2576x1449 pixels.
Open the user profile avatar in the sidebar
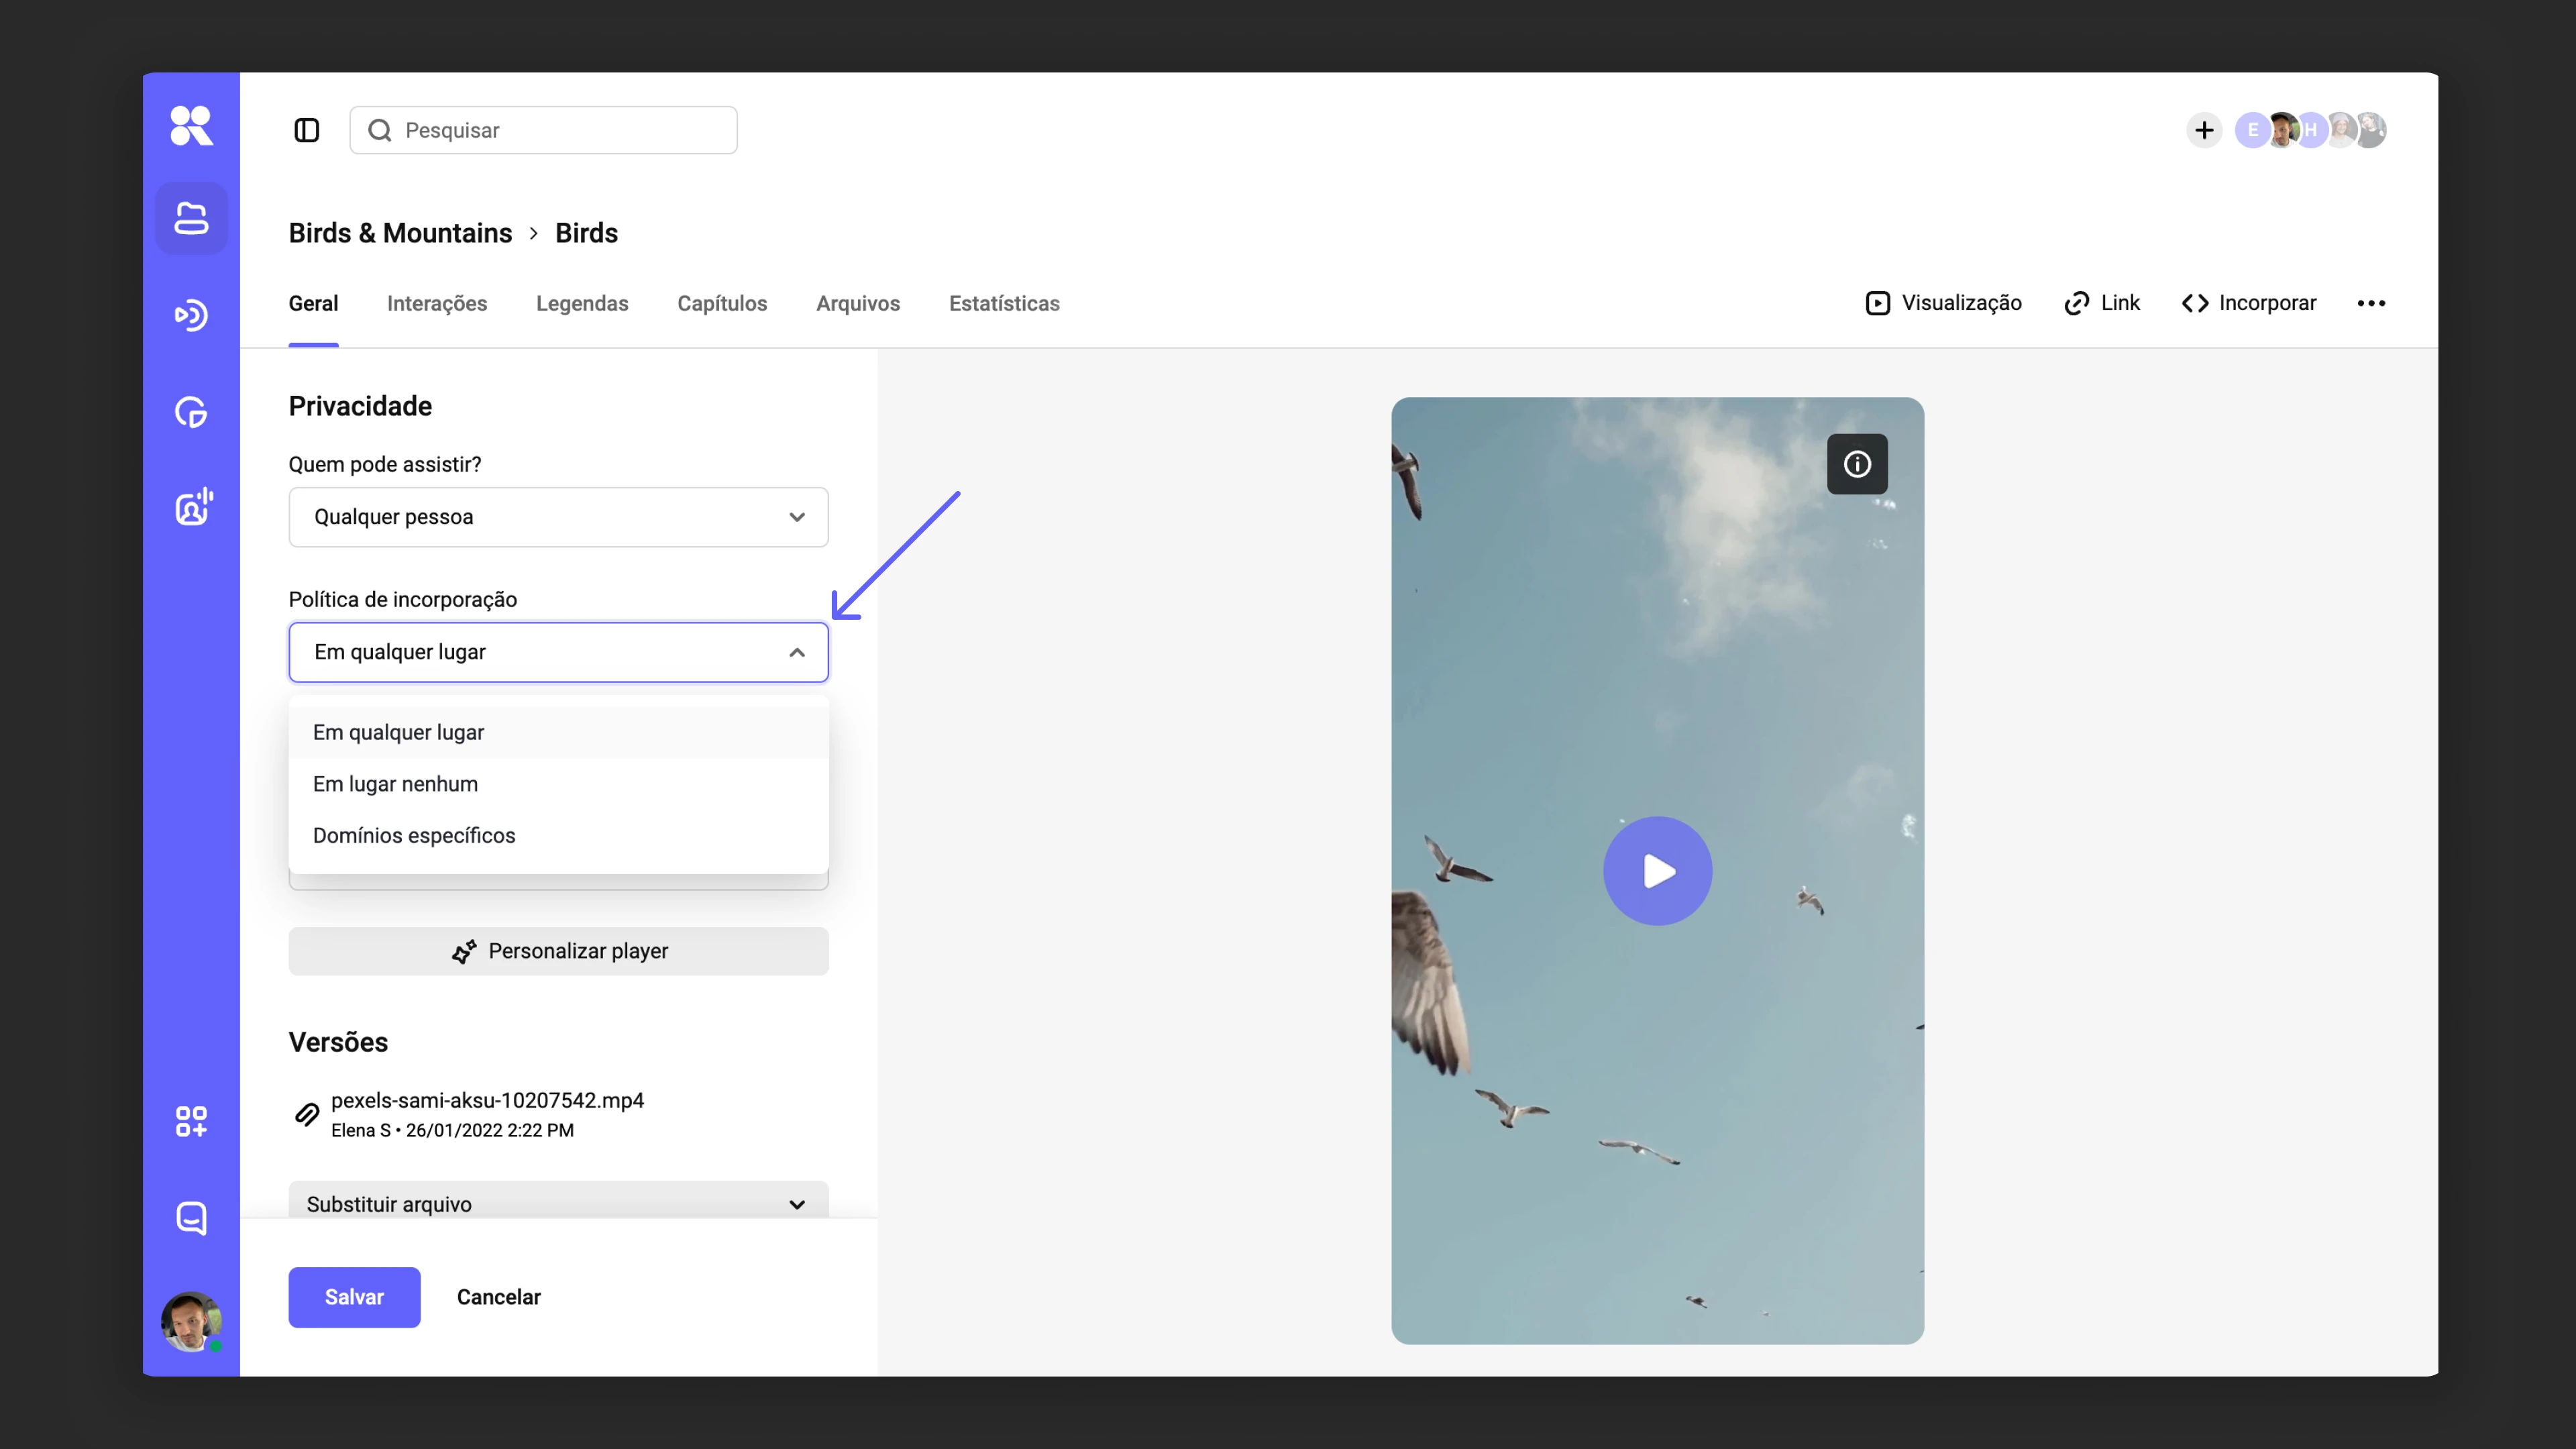point(191,1321)
